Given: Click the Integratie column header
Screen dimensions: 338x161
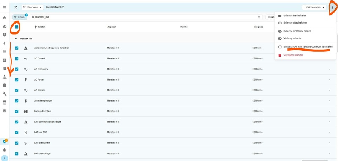Looking at the screenshot, I should click(258, 27).
